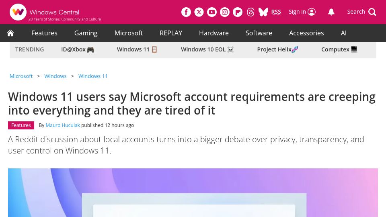Screen dimensions: 386x217
Task: Click the 'published 12 hours ago' text
Action: [x=108, y=125]
